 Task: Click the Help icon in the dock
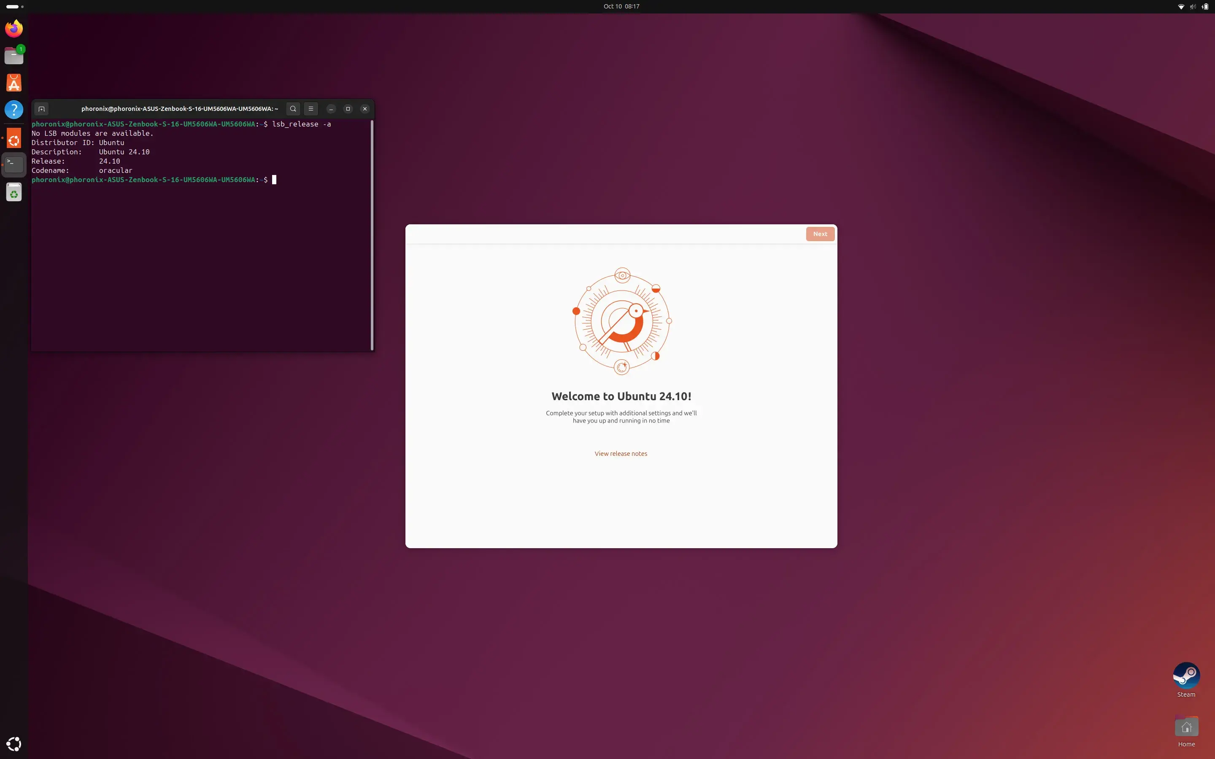[13, 109]
